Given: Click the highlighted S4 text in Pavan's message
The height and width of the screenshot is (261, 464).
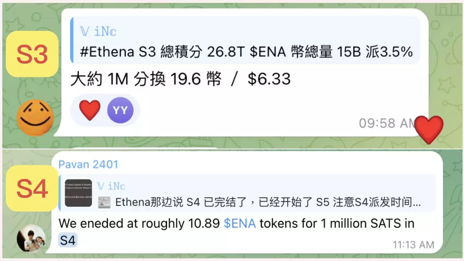Looking at the screenshot, I should [x=68, y=240].
